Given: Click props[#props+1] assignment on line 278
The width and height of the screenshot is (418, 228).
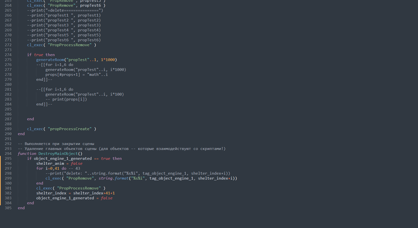Looking at the screenshot, I should coord(77,74).
